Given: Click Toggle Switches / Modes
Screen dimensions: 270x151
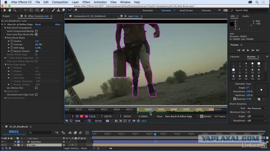Looking at the screenshot, I should (x=75, y=148).
